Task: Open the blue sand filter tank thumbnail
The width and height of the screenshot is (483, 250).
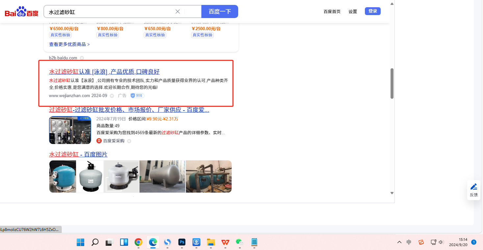Action: (63, 177)
